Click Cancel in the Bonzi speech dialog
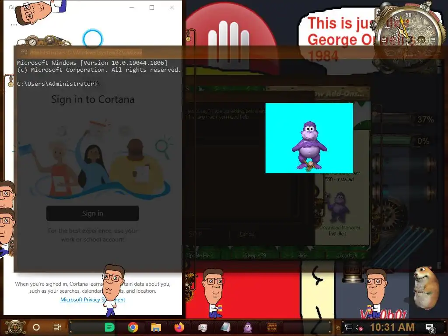The width and height of the screenshot is (448, 336). click(x=247, y=234)
